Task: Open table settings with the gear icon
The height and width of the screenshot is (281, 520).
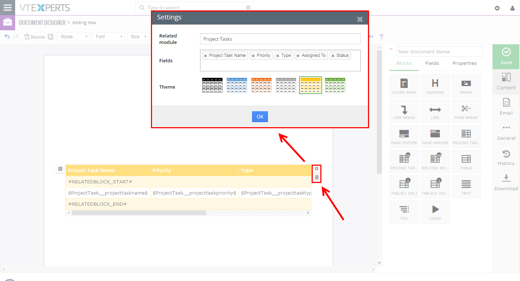Action: click(x=317, y=168)
